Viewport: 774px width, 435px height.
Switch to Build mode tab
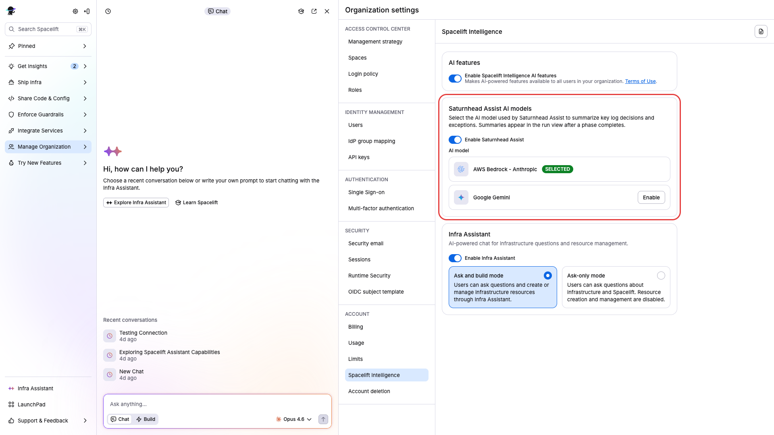tap(146, 419)
